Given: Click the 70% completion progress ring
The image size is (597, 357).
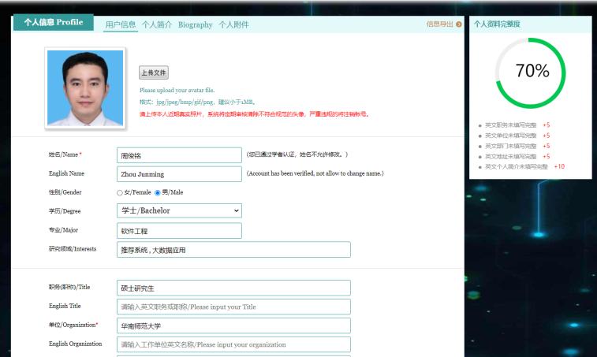Looking at the screenshot, I should pos(531,73).
